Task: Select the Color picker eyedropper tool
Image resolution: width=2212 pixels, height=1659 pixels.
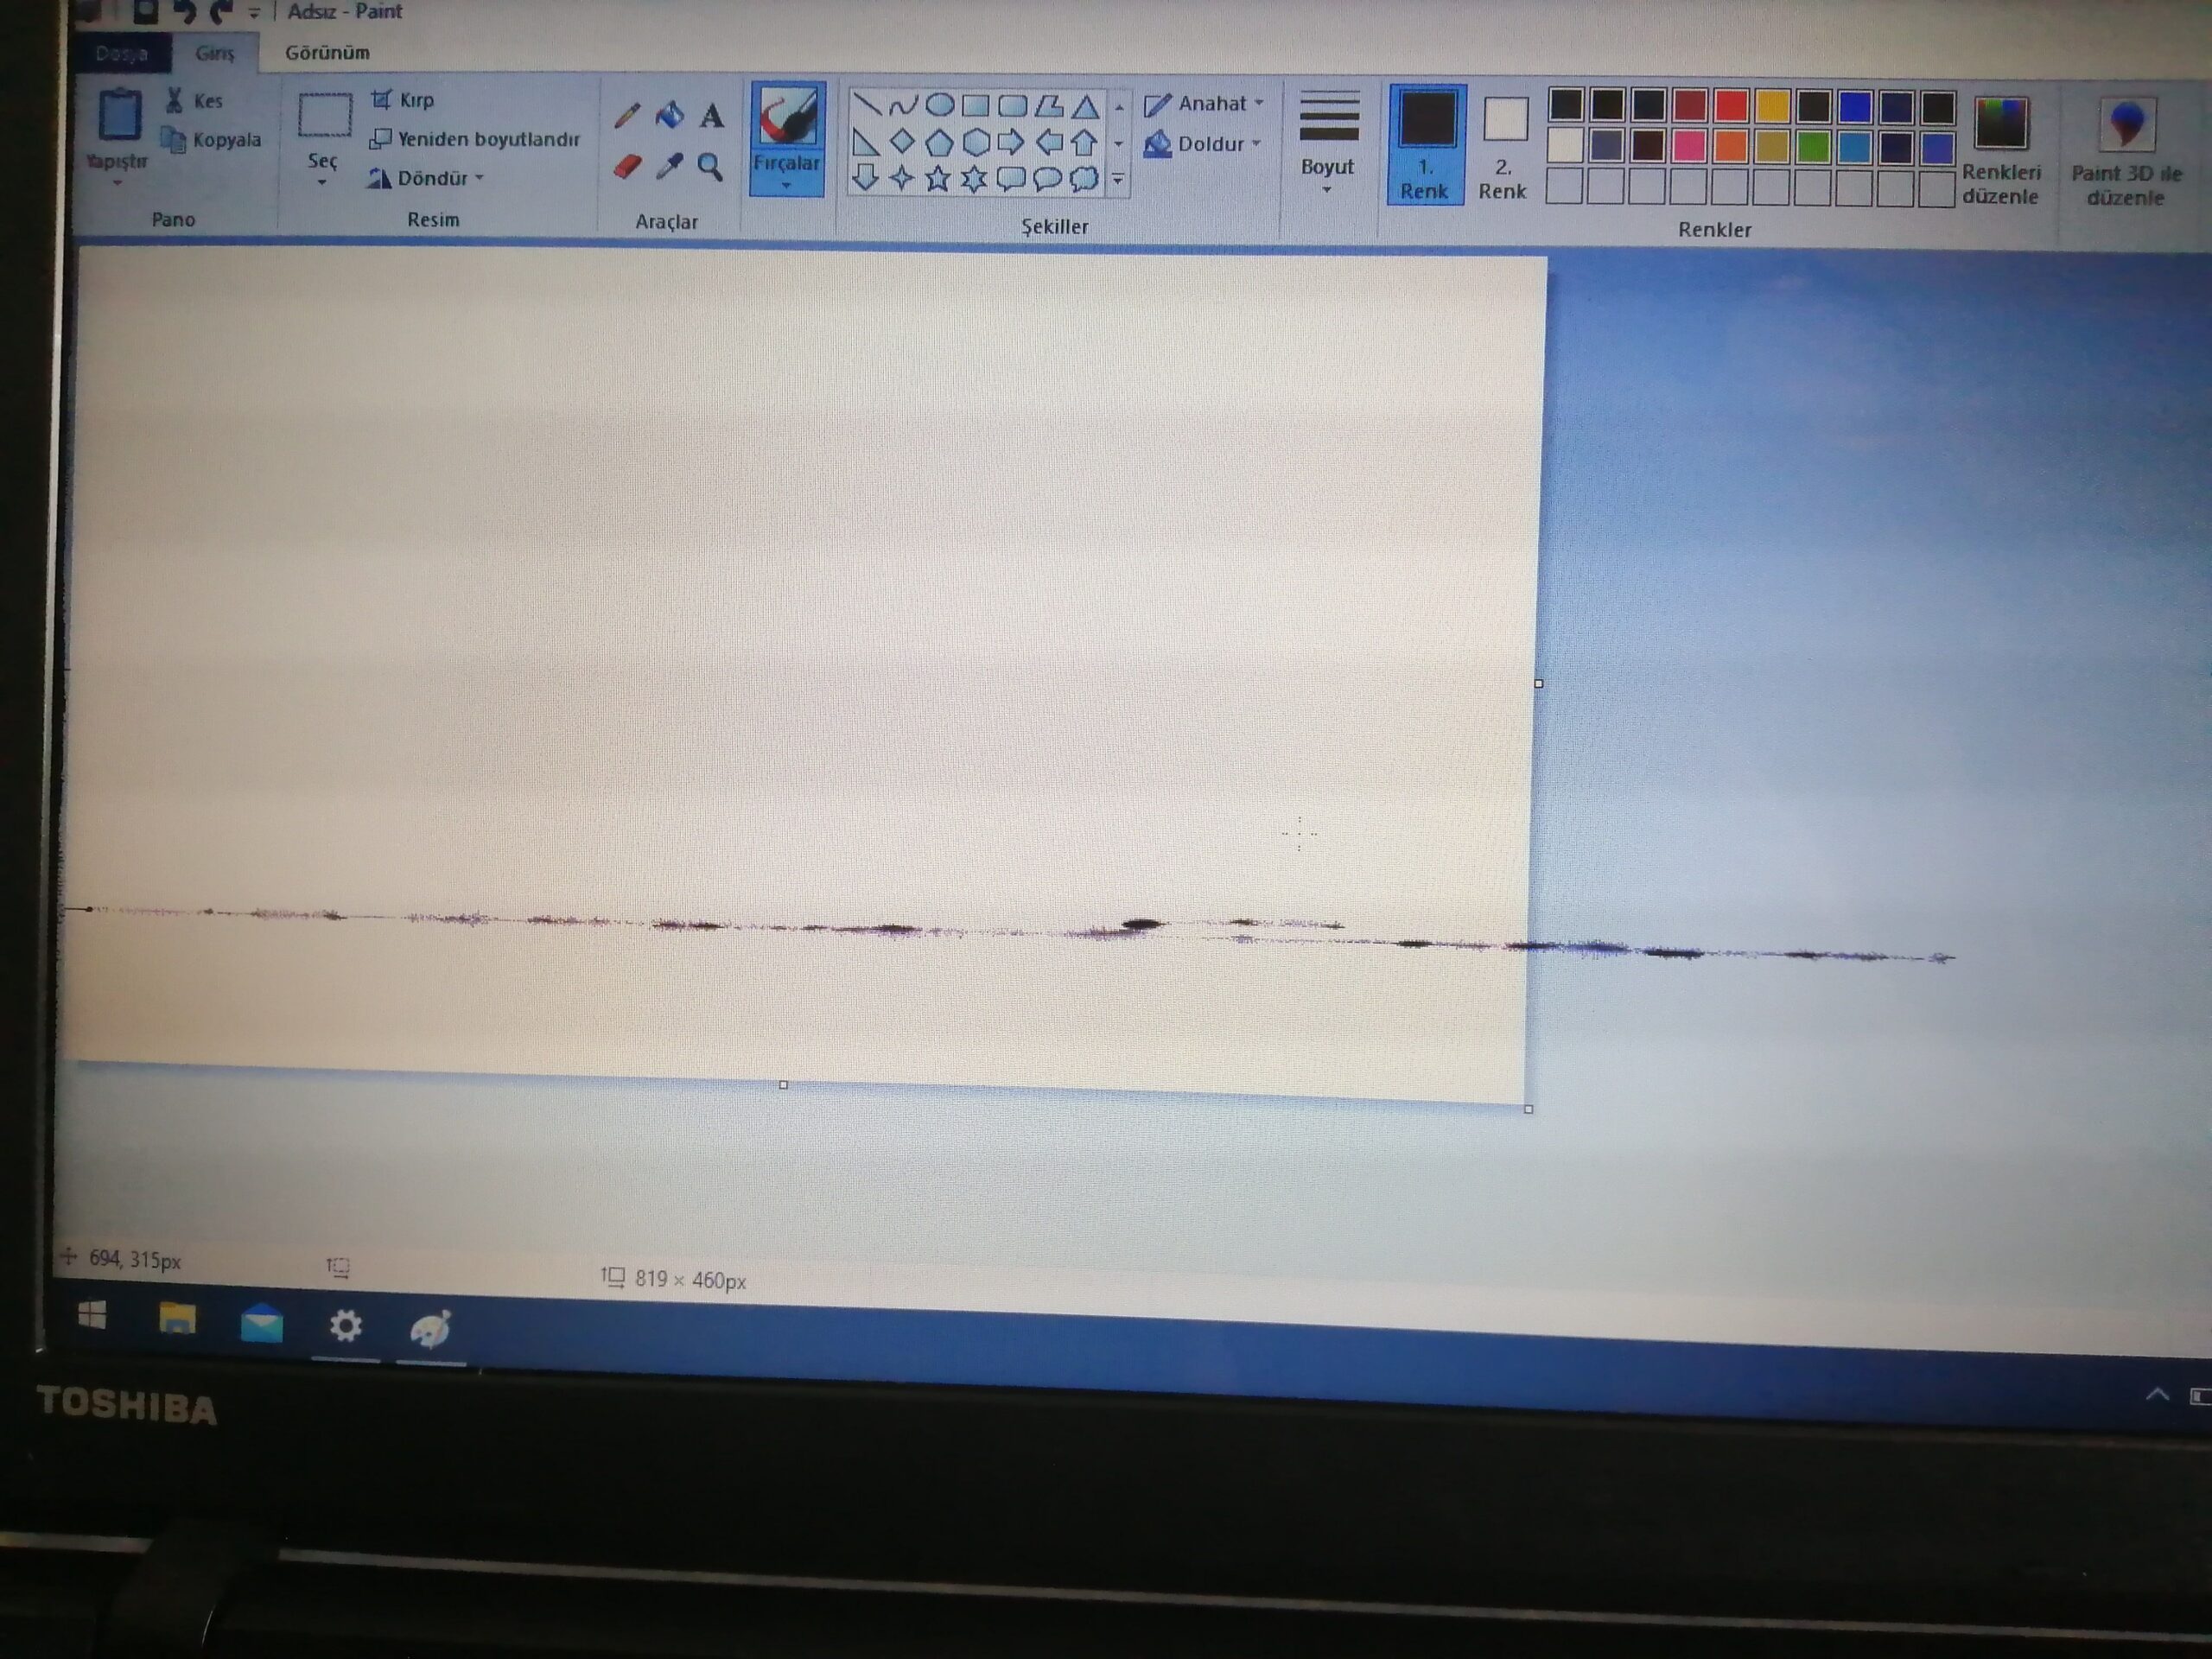Action: point(669,166)
